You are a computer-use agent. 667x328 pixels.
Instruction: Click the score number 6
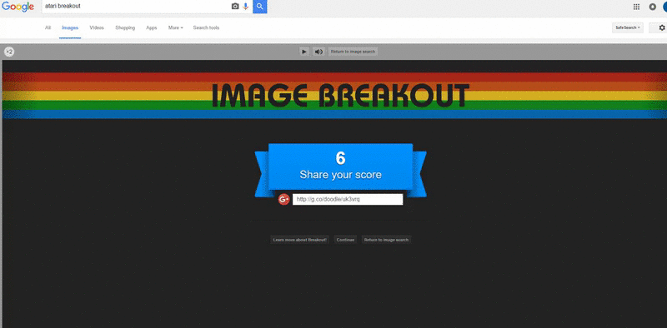340,157
